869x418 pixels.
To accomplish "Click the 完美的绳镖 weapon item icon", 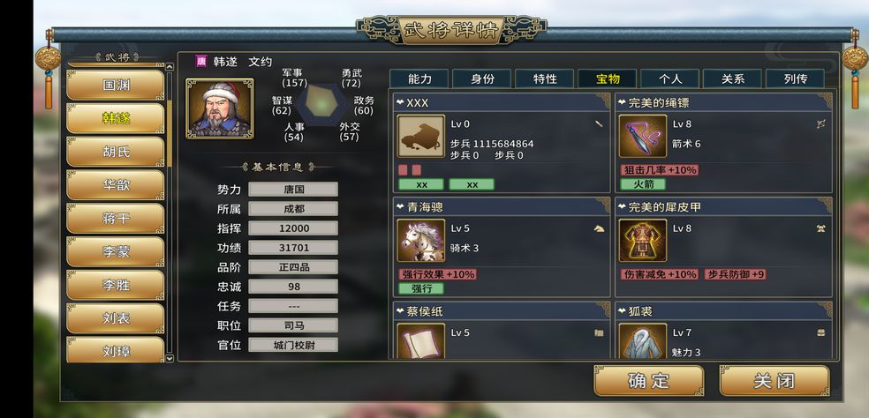I will click(642, 136).
